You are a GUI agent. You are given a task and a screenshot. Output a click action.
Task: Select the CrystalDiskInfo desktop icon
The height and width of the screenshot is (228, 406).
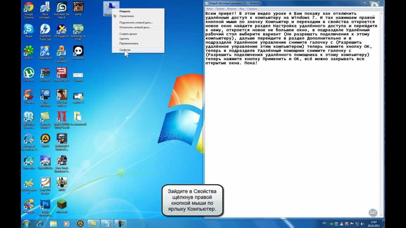(x=45, y=162)
